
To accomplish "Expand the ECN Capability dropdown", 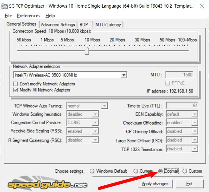I will [194, 114].
